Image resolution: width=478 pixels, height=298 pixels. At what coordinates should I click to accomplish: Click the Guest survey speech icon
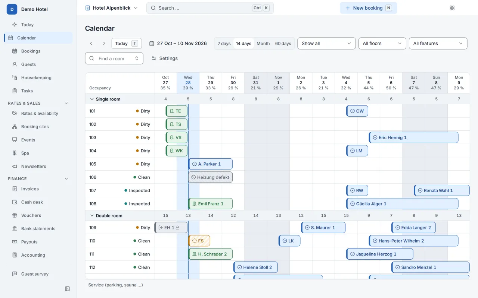click(x=15, y=274)
